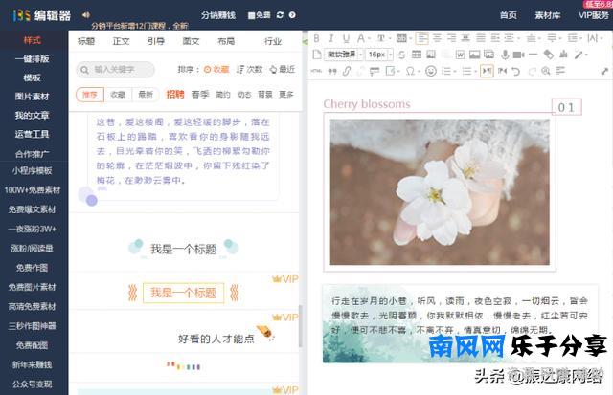The image size is (613, 395).
Task: Open 一键排版 in the sidebar
Action: 32,59
